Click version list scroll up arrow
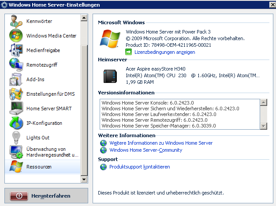 coord(264,102)
